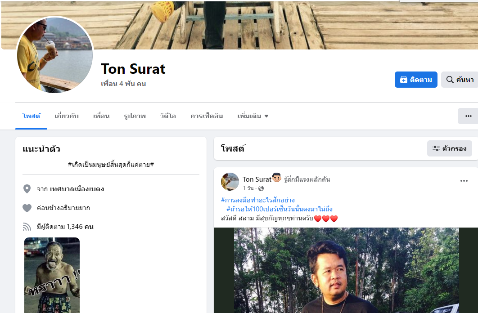Open hashtag #ถ้ารอให้100เปอร์เซ็นวันนั้นคงมาไม่ถึง
Image resolution: width=478 pixels, height=313 pixels.
(x=279, y=209)
